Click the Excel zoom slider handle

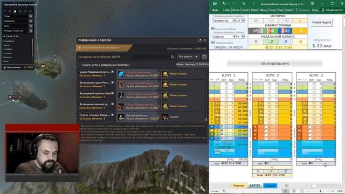(x=320, y=191)
